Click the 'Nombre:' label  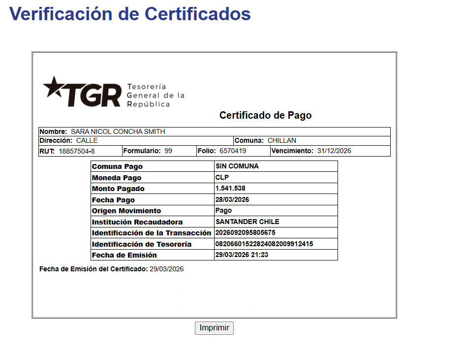click(x=53, y=131)
